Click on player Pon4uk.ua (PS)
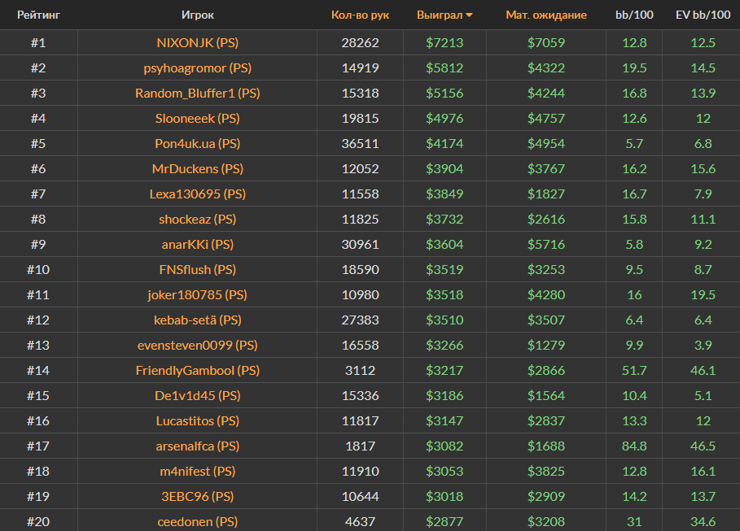This screenshot has width=740, height=531. tap(198, 143)
